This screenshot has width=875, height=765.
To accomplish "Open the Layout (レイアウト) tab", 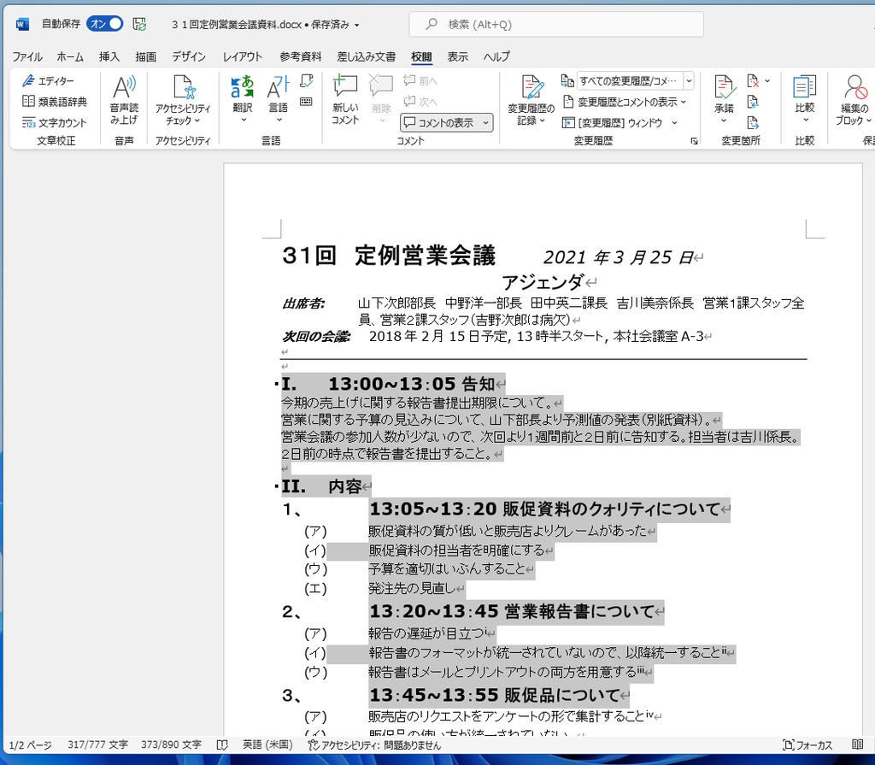I will tap(242, 56).
